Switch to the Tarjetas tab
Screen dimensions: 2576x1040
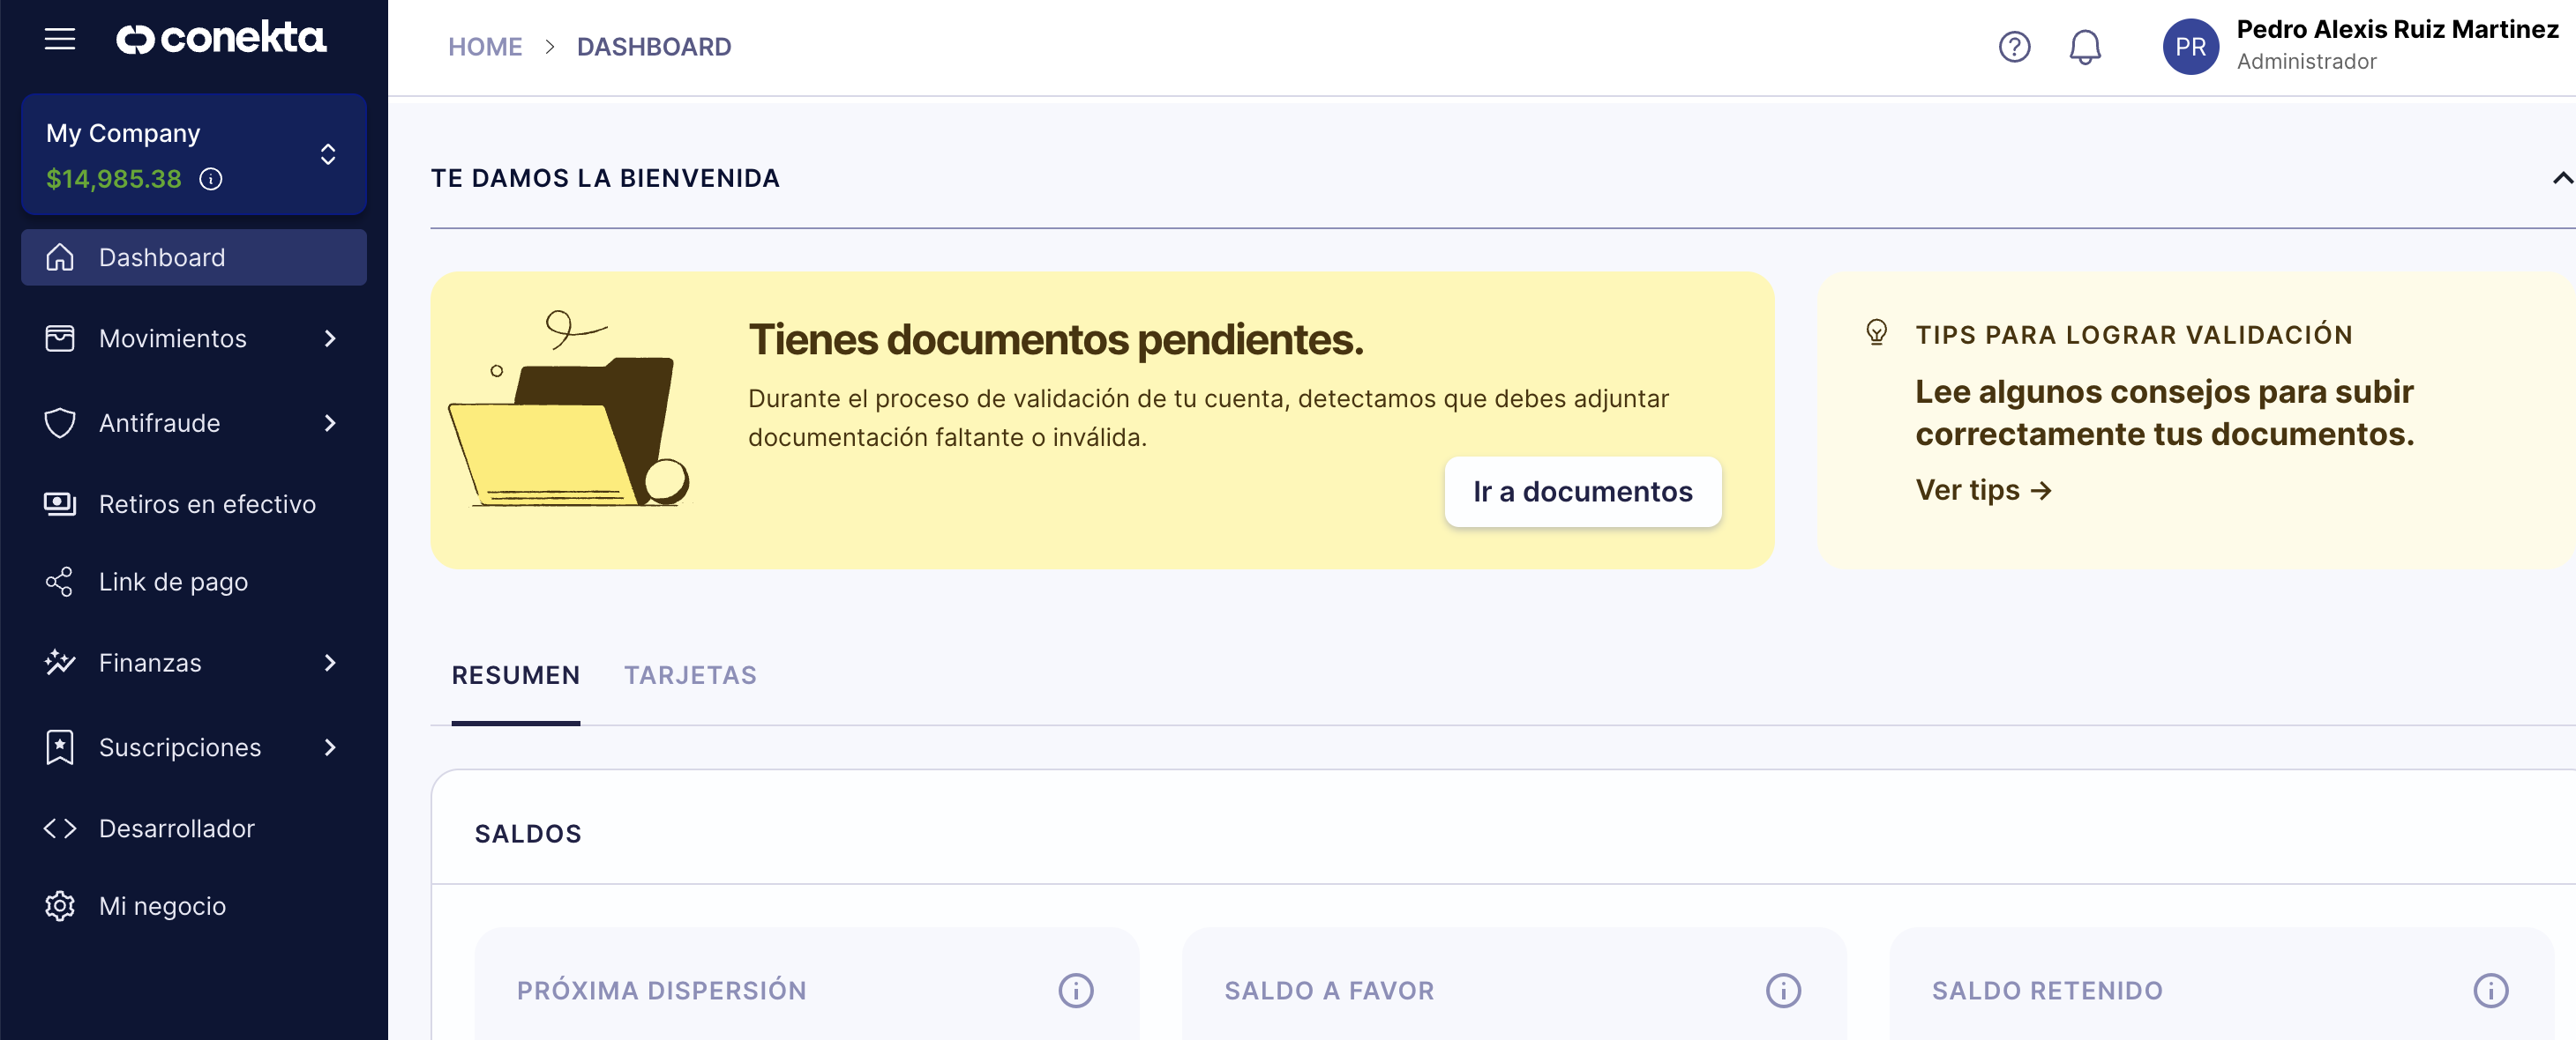[x=690, y=676]
